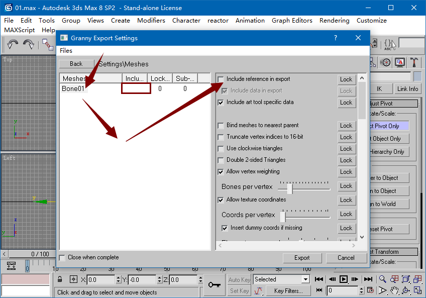
Task: Click the Back button in Granny dialog
Action: coord(76,64)
